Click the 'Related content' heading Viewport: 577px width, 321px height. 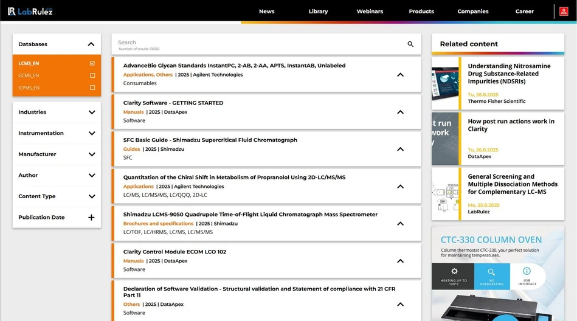pyautogui.click(x=469, y=44)
